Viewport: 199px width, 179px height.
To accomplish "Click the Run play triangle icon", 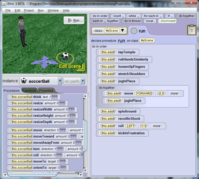I will coord(70,20).
